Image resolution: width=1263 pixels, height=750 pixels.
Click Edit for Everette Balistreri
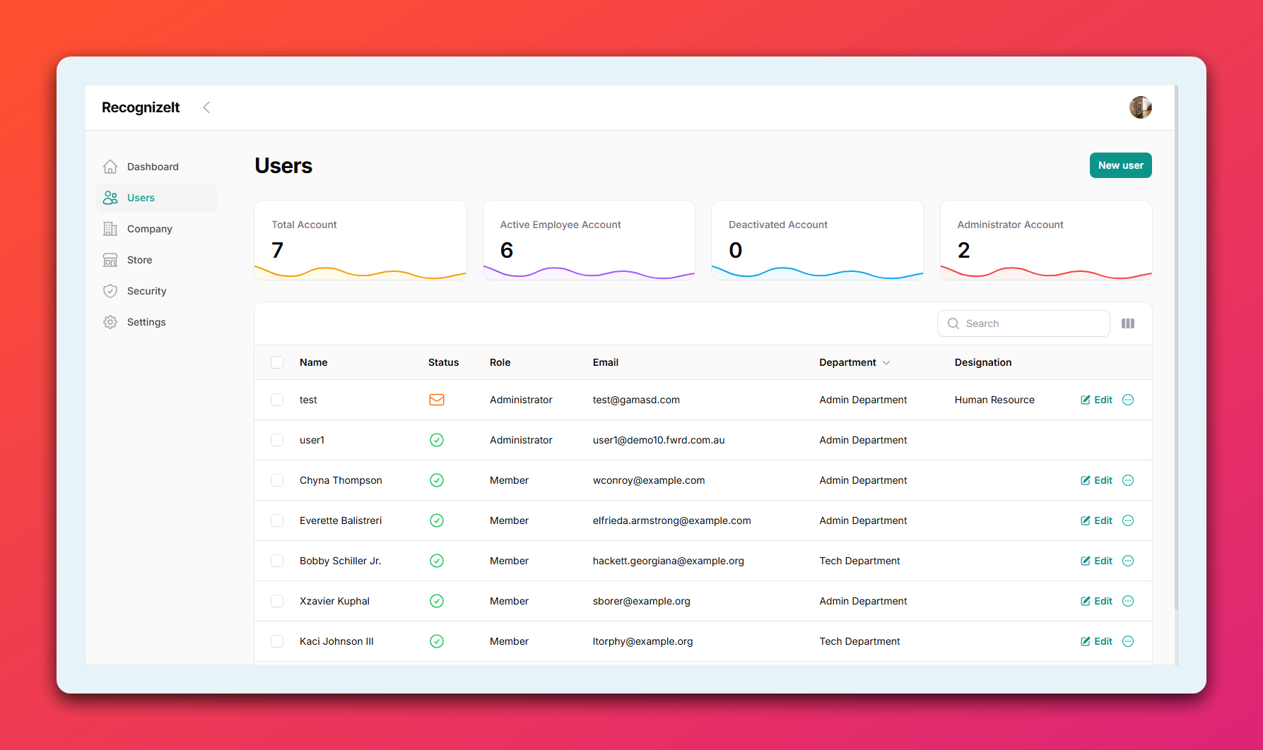pyautogui.click(x=1096, y=520)
